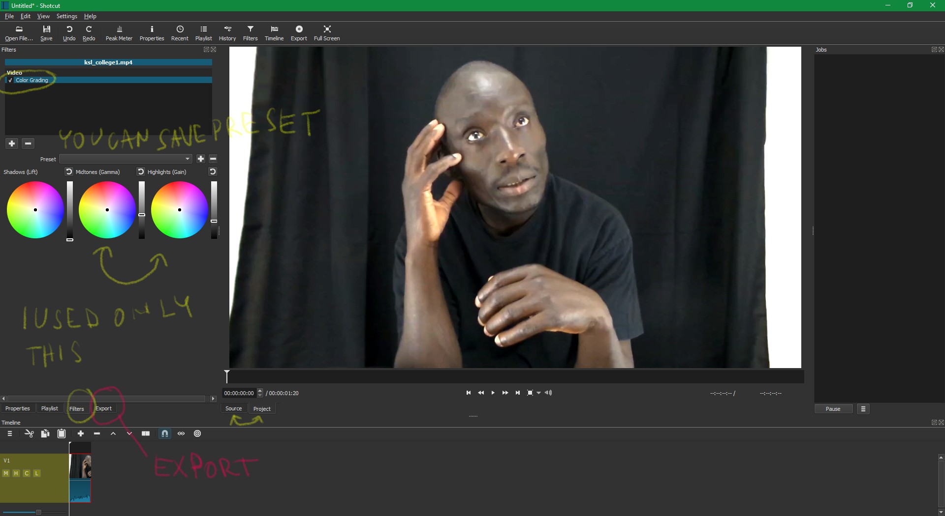Lock track V1 with the L button
This screenshot has width=945, height=516.
(37, 473)
